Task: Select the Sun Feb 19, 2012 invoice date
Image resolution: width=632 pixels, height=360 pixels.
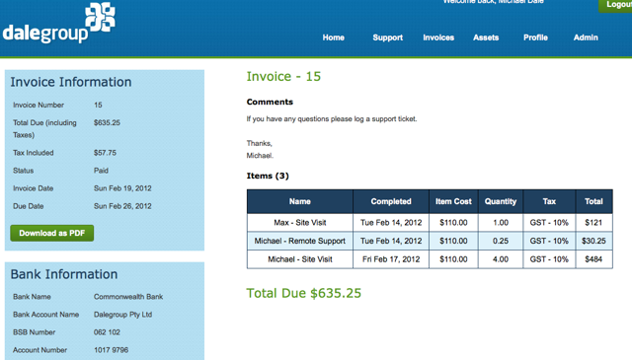Action: pyautogui.click(x=122, y=188)
